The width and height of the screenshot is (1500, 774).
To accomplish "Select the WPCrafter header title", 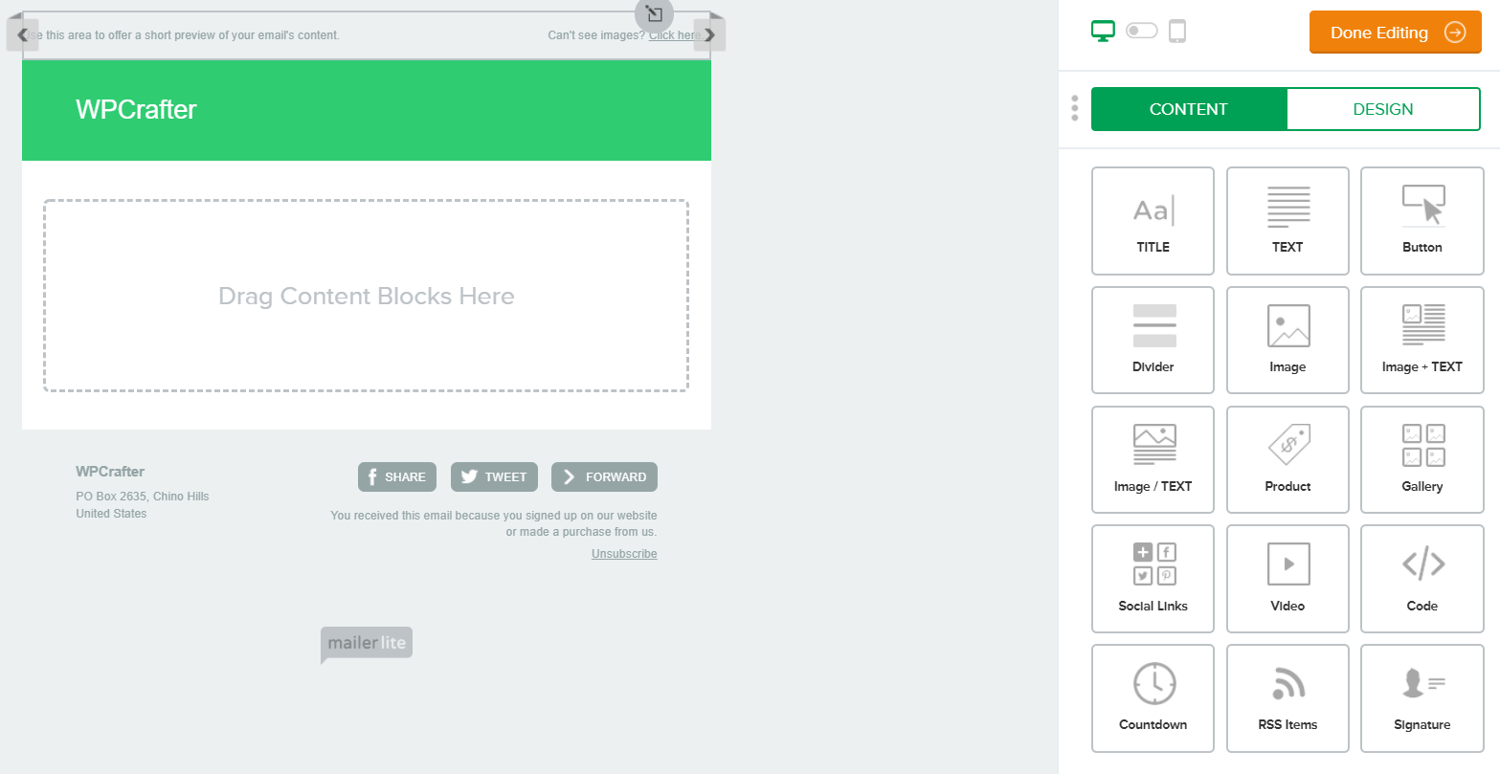I will (x=136, y=110).
